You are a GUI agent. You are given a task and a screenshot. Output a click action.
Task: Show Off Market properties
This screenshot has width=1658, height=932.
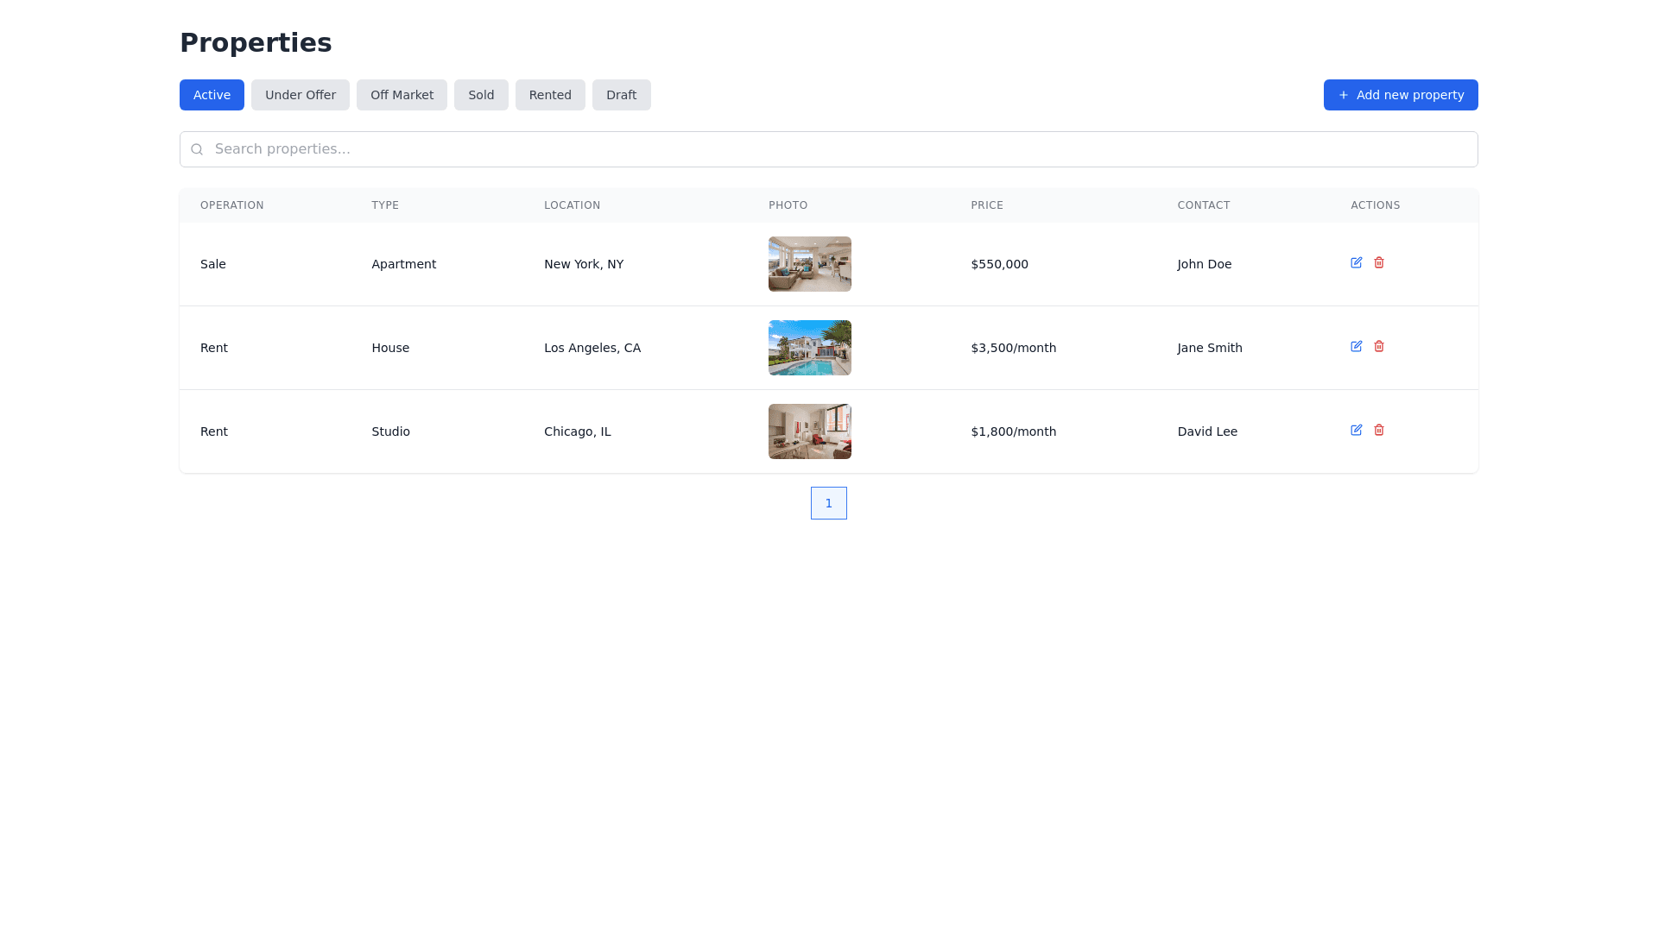coord(402,95)
